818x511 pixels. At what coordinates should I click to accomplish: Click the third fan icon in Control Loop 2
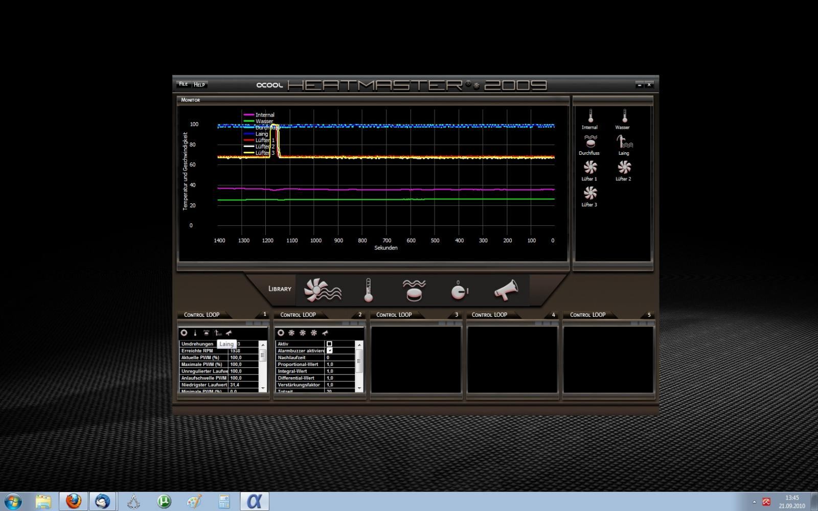click(314, 333)
